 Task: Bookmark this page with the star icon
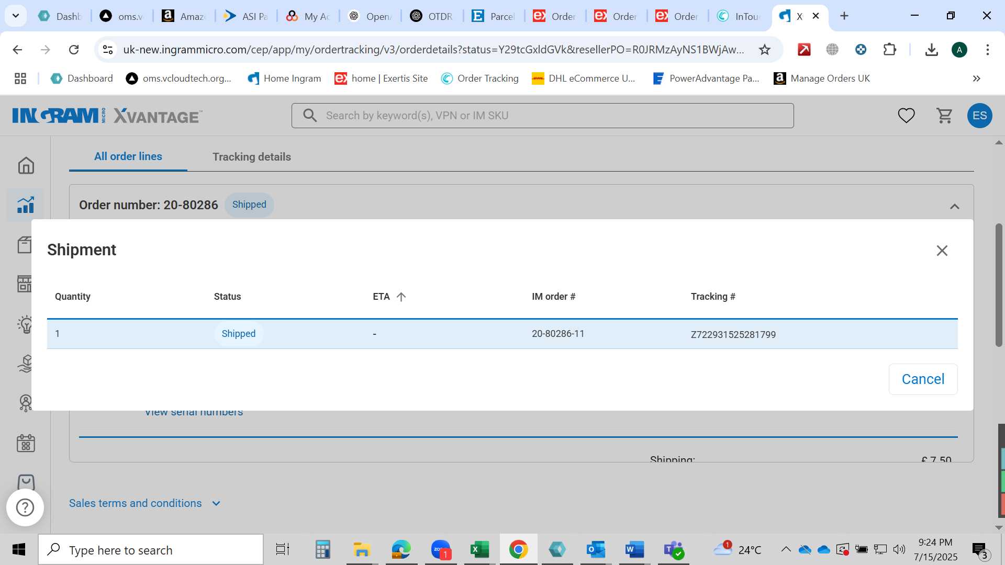click(x=764, y=50)
